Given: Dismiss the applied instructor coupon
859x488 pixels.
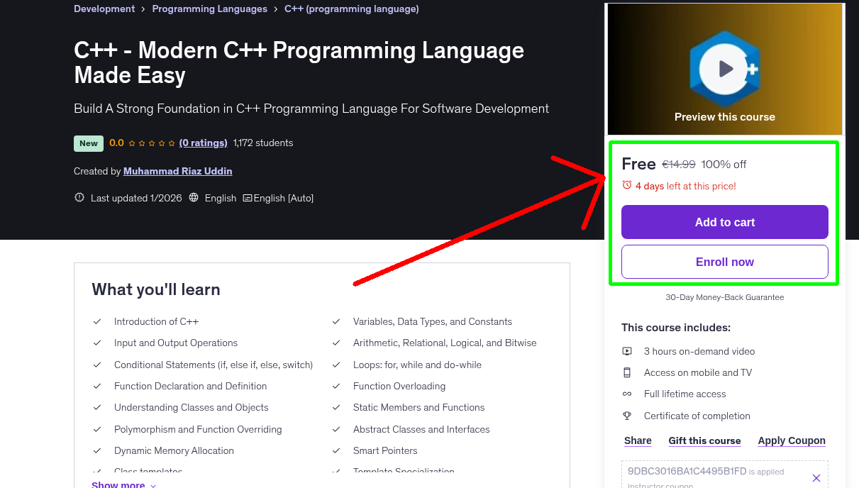Looking at the screenshot, I should [816, 477].
